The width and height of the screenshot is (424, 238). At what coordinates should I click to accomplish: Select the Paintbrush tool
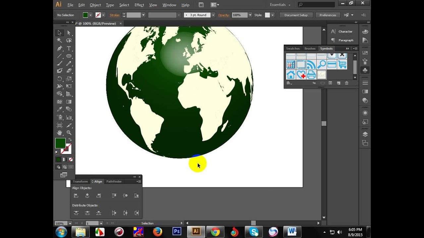[x=60, y=63]
